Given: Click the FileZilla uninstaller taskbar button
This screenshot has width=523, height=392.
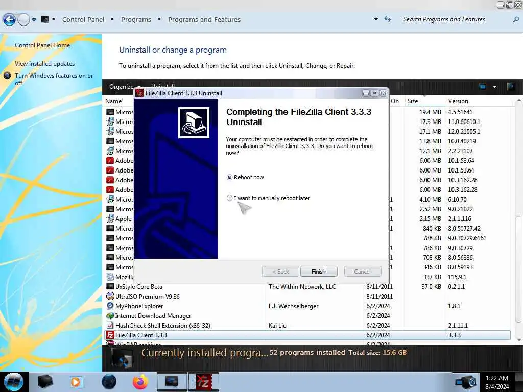Looking at the screenshot, I should pyautogui.click(x=204, y=382).
